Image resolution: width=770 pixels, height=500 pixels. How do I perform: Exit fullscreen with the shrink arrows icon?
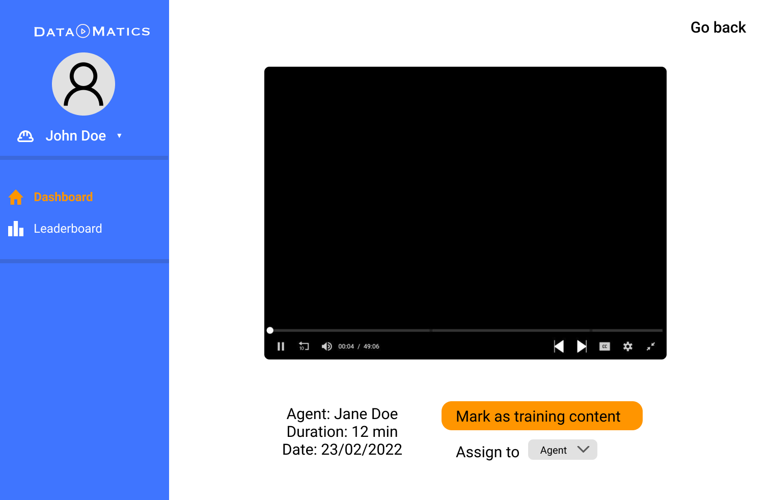651,346
